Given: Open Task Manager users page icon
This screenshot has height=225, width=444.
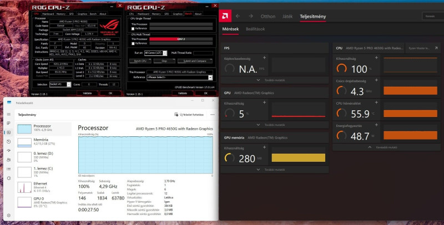Looking at the screenshot, I should pyautogui.click(x=9, y=160).
